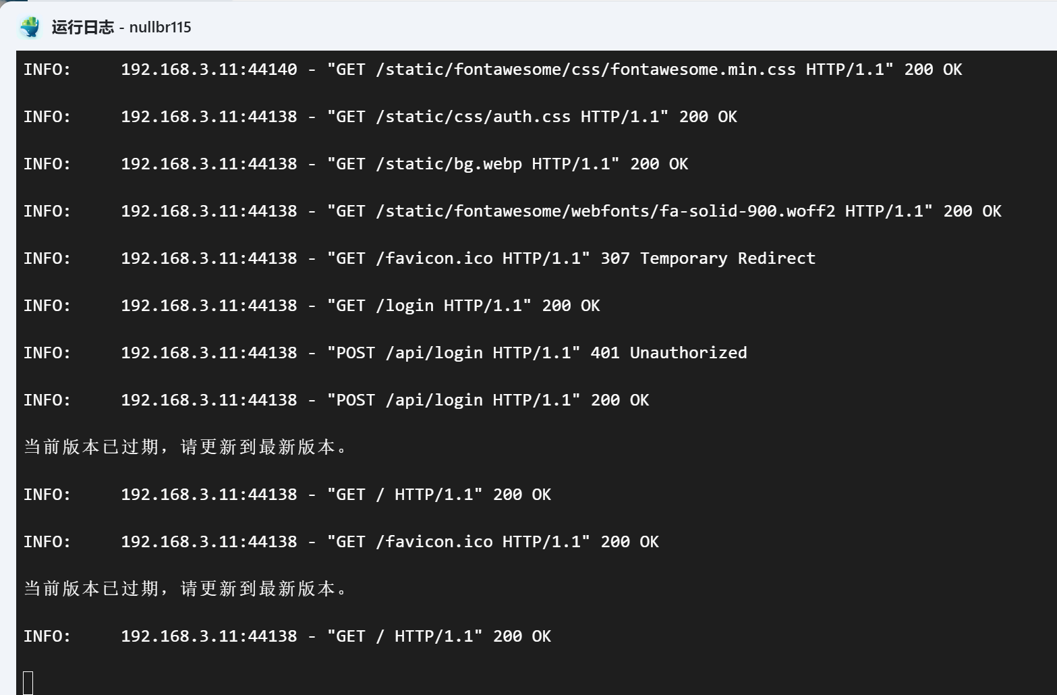This screenshot has width=1057, height=695.
Task: Click the 401 Unauthorized log entry
Action: click(384, 353)
